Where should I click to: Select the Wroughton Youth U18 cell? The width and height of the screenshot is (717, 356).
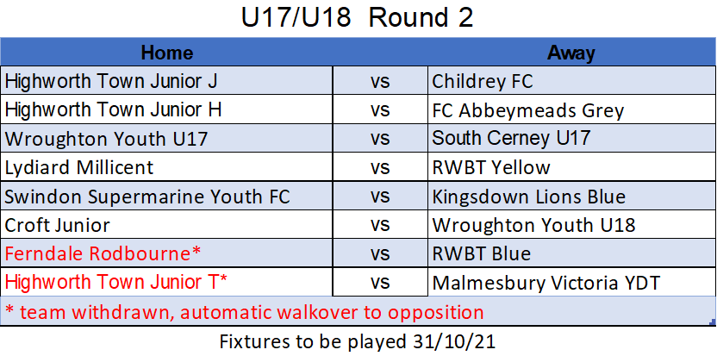click(571, 225)
